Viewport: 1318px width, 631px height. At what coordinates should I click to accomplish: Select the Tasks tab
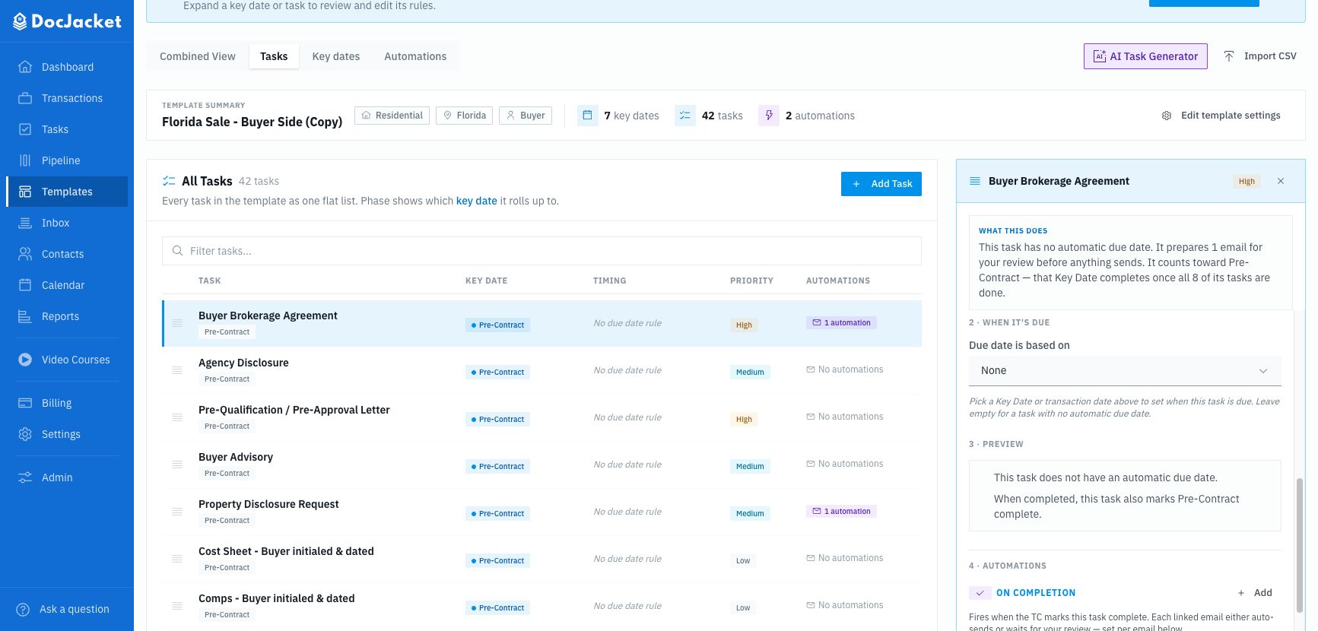point(274,56)
